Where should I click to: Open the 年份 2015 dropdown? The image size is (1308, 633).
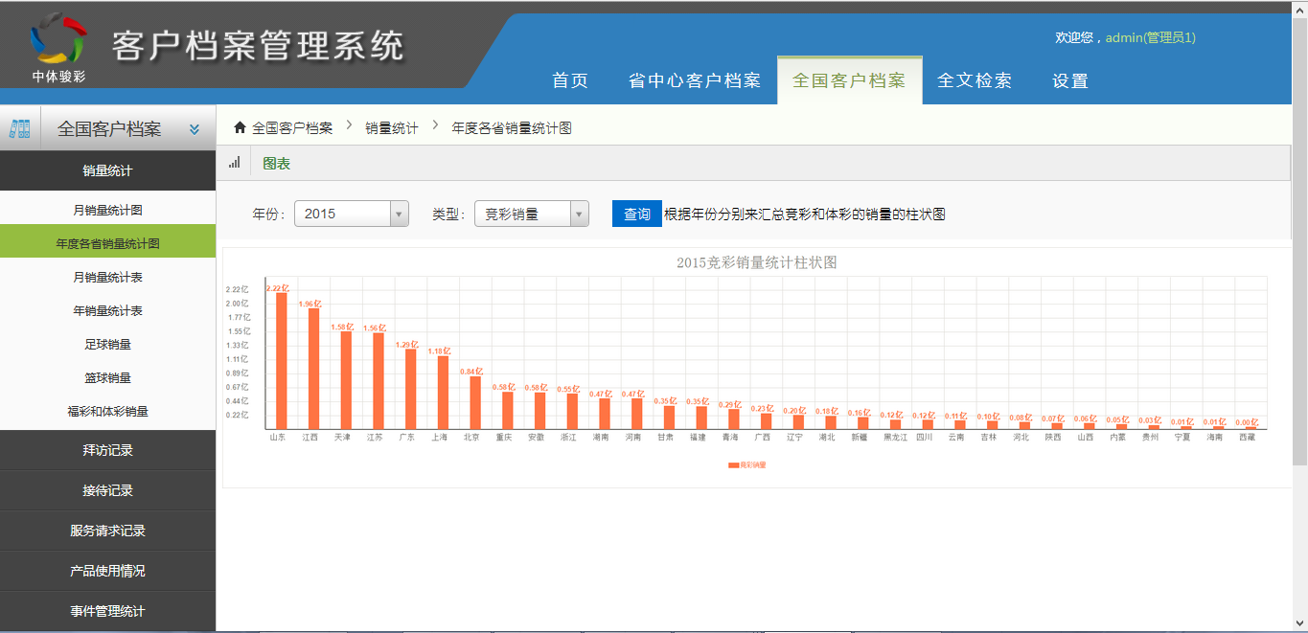351,214
